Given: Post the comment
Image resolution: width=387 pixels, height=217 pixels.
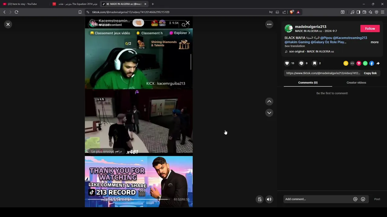Looking at the screenshot, I should pyautogui.click(x=377, y=199).
